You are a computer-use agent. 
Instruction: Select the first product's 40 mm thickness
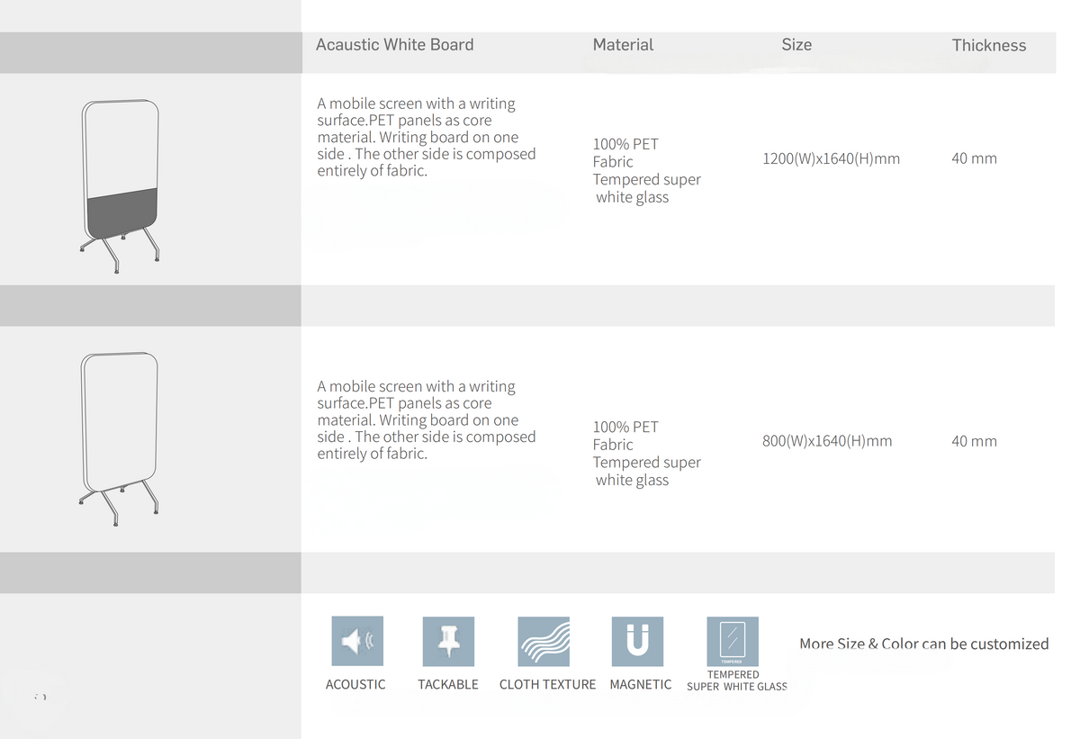[x=974, y=158]
